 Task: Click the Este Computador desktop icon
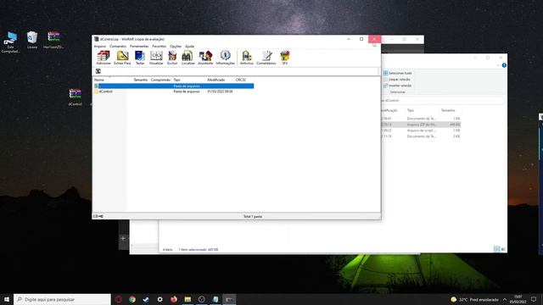tap(10, 42)
